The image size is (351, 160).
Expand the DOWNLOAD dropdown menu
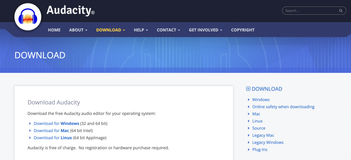tap(111, 30)
